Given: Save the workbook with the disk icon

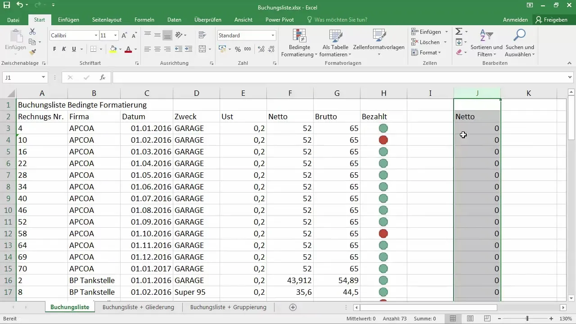Looking at the screenshot, I should pos(6,5).
